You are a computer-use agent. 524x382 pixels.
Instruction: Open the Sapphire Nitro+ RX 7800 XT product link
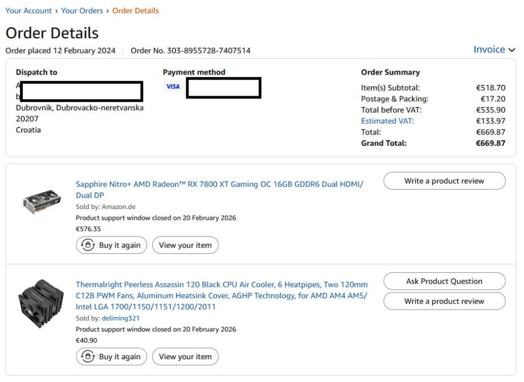tap(219, 184)
